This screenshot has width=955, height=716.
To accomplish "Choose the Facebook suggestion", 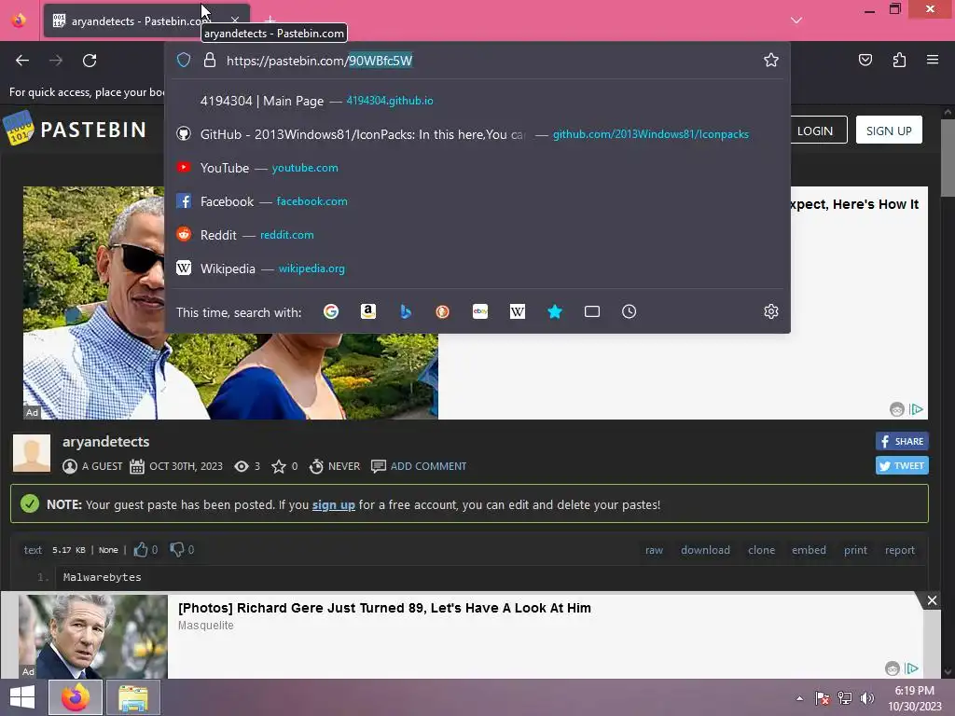I will (x=477, y=201).
